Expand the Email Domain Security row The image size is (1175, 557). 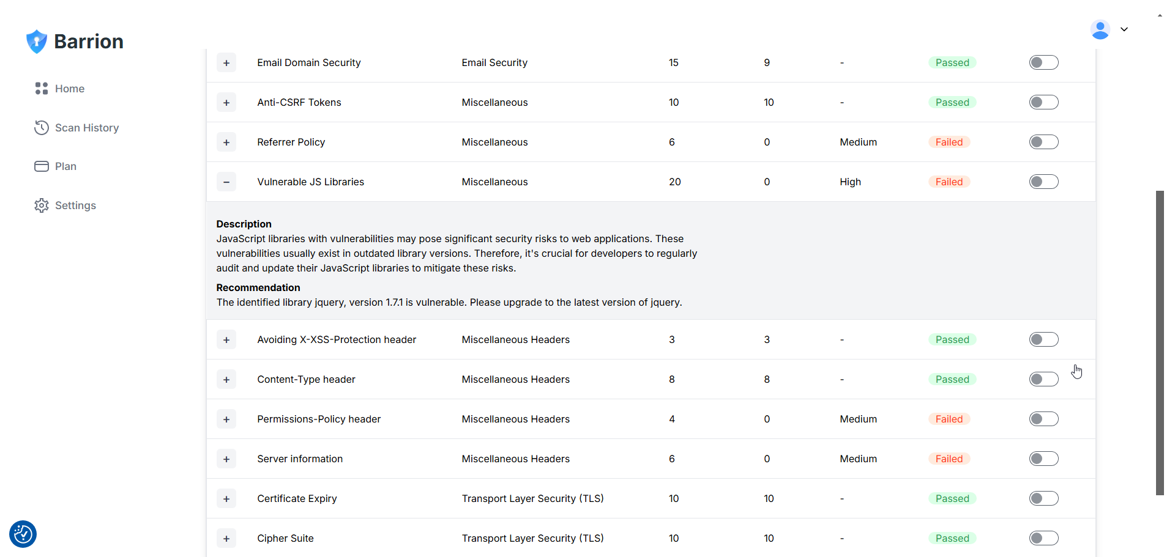point(226,62)
